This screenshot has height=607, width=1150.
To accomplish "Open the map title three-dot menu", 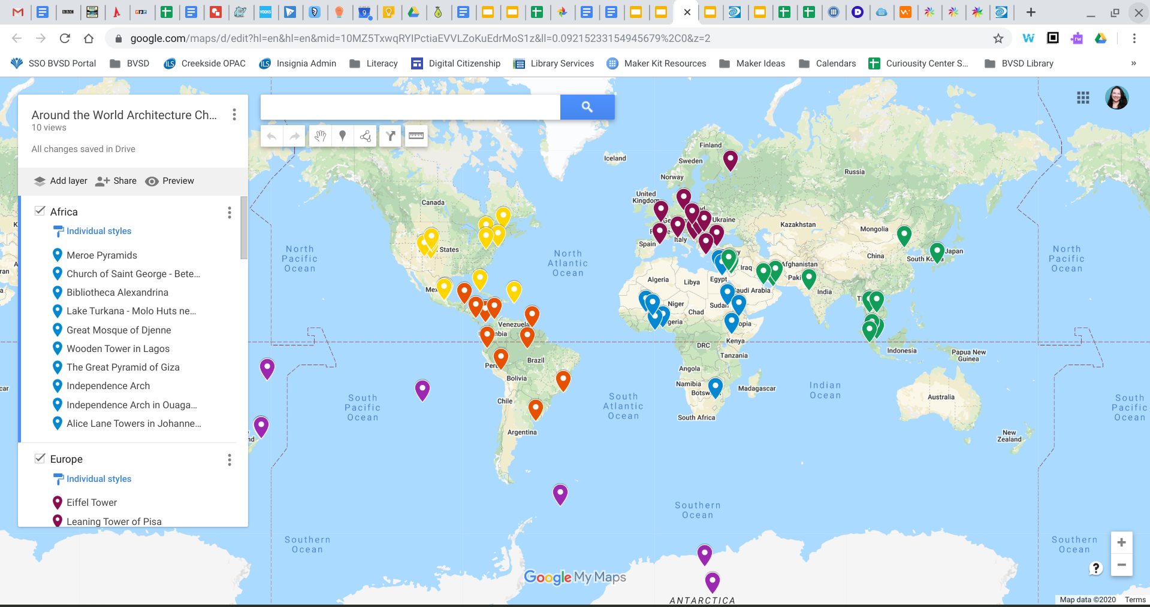I will pos(234,114).
